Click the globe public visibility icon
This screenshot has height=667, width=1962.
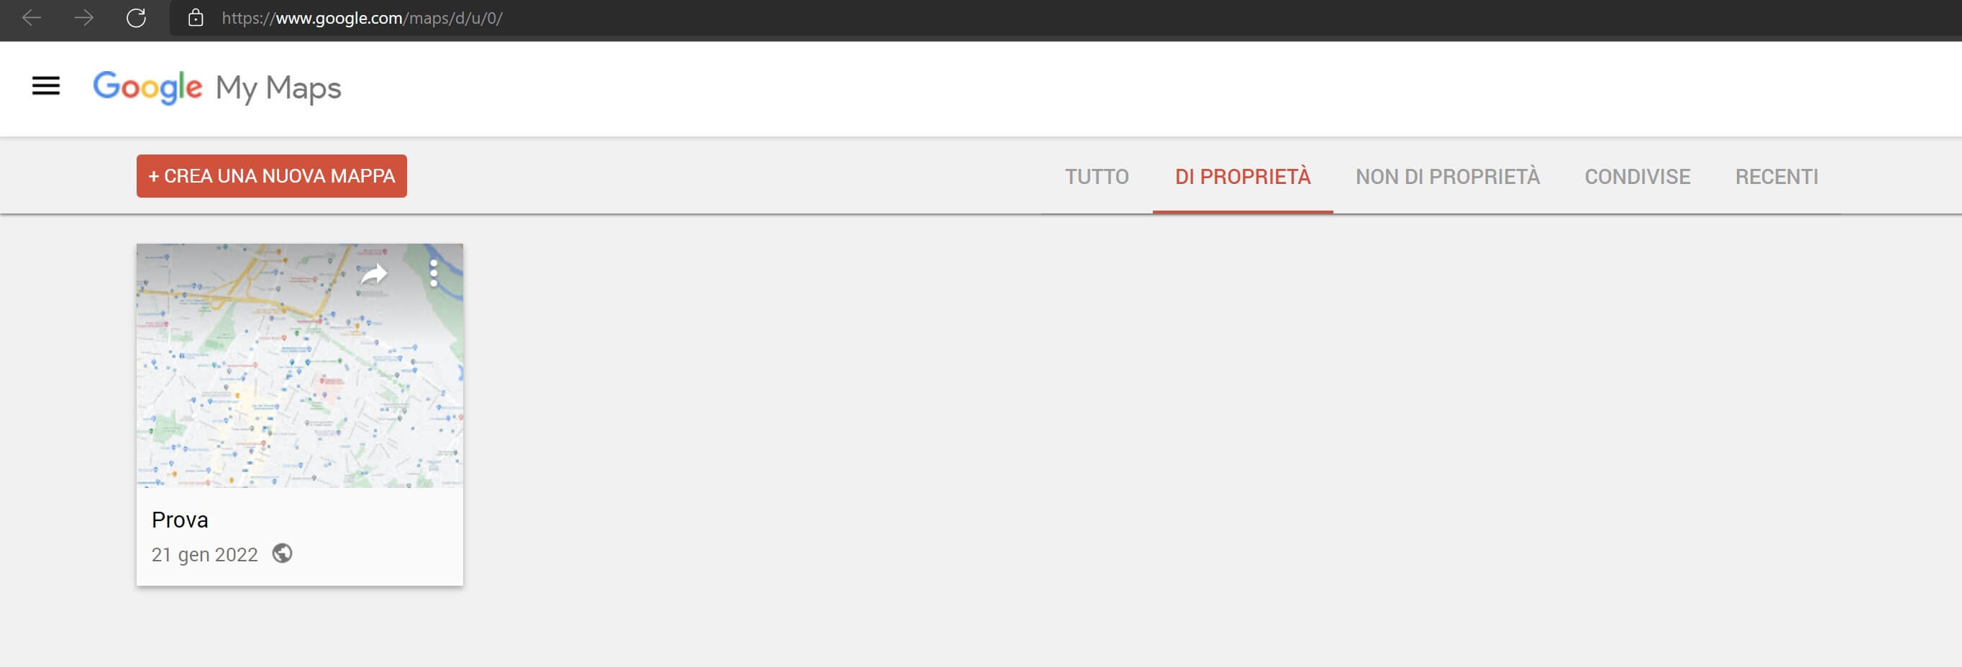282,553
